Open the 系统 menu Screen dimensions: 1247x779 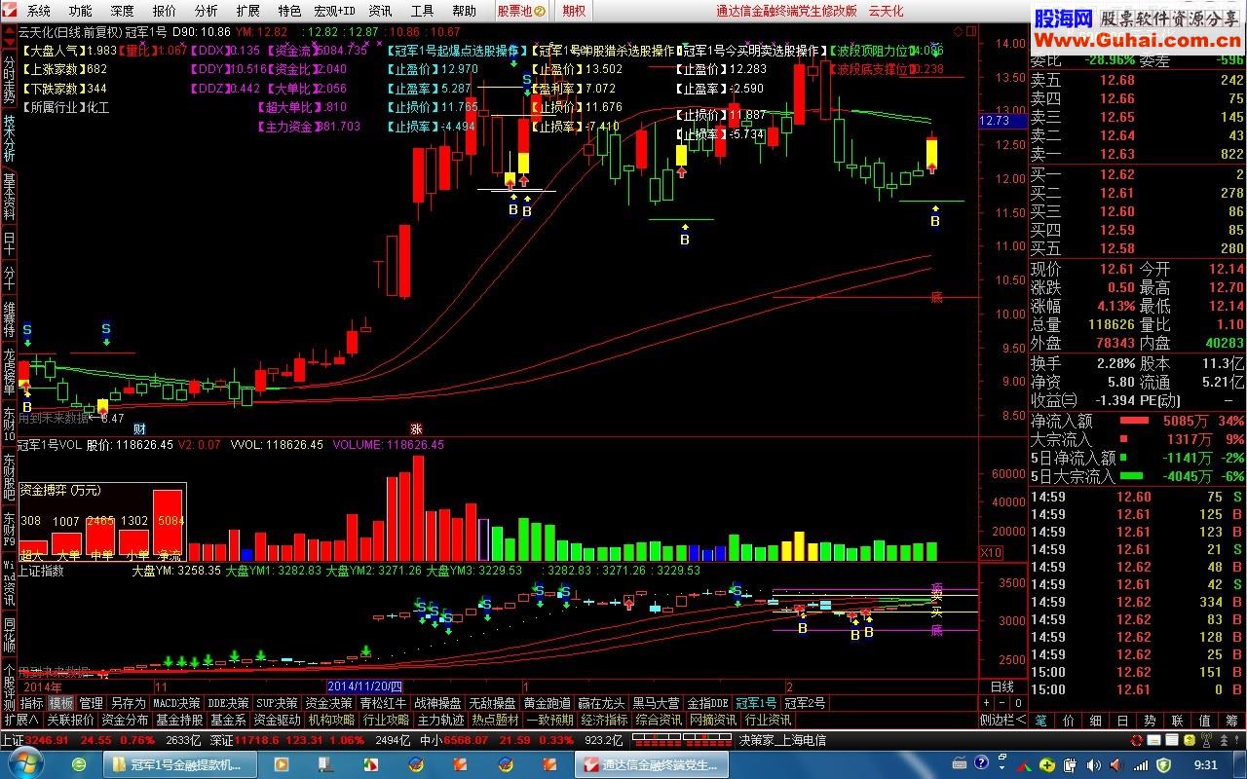pyautogui.click(x=39, y=11)
